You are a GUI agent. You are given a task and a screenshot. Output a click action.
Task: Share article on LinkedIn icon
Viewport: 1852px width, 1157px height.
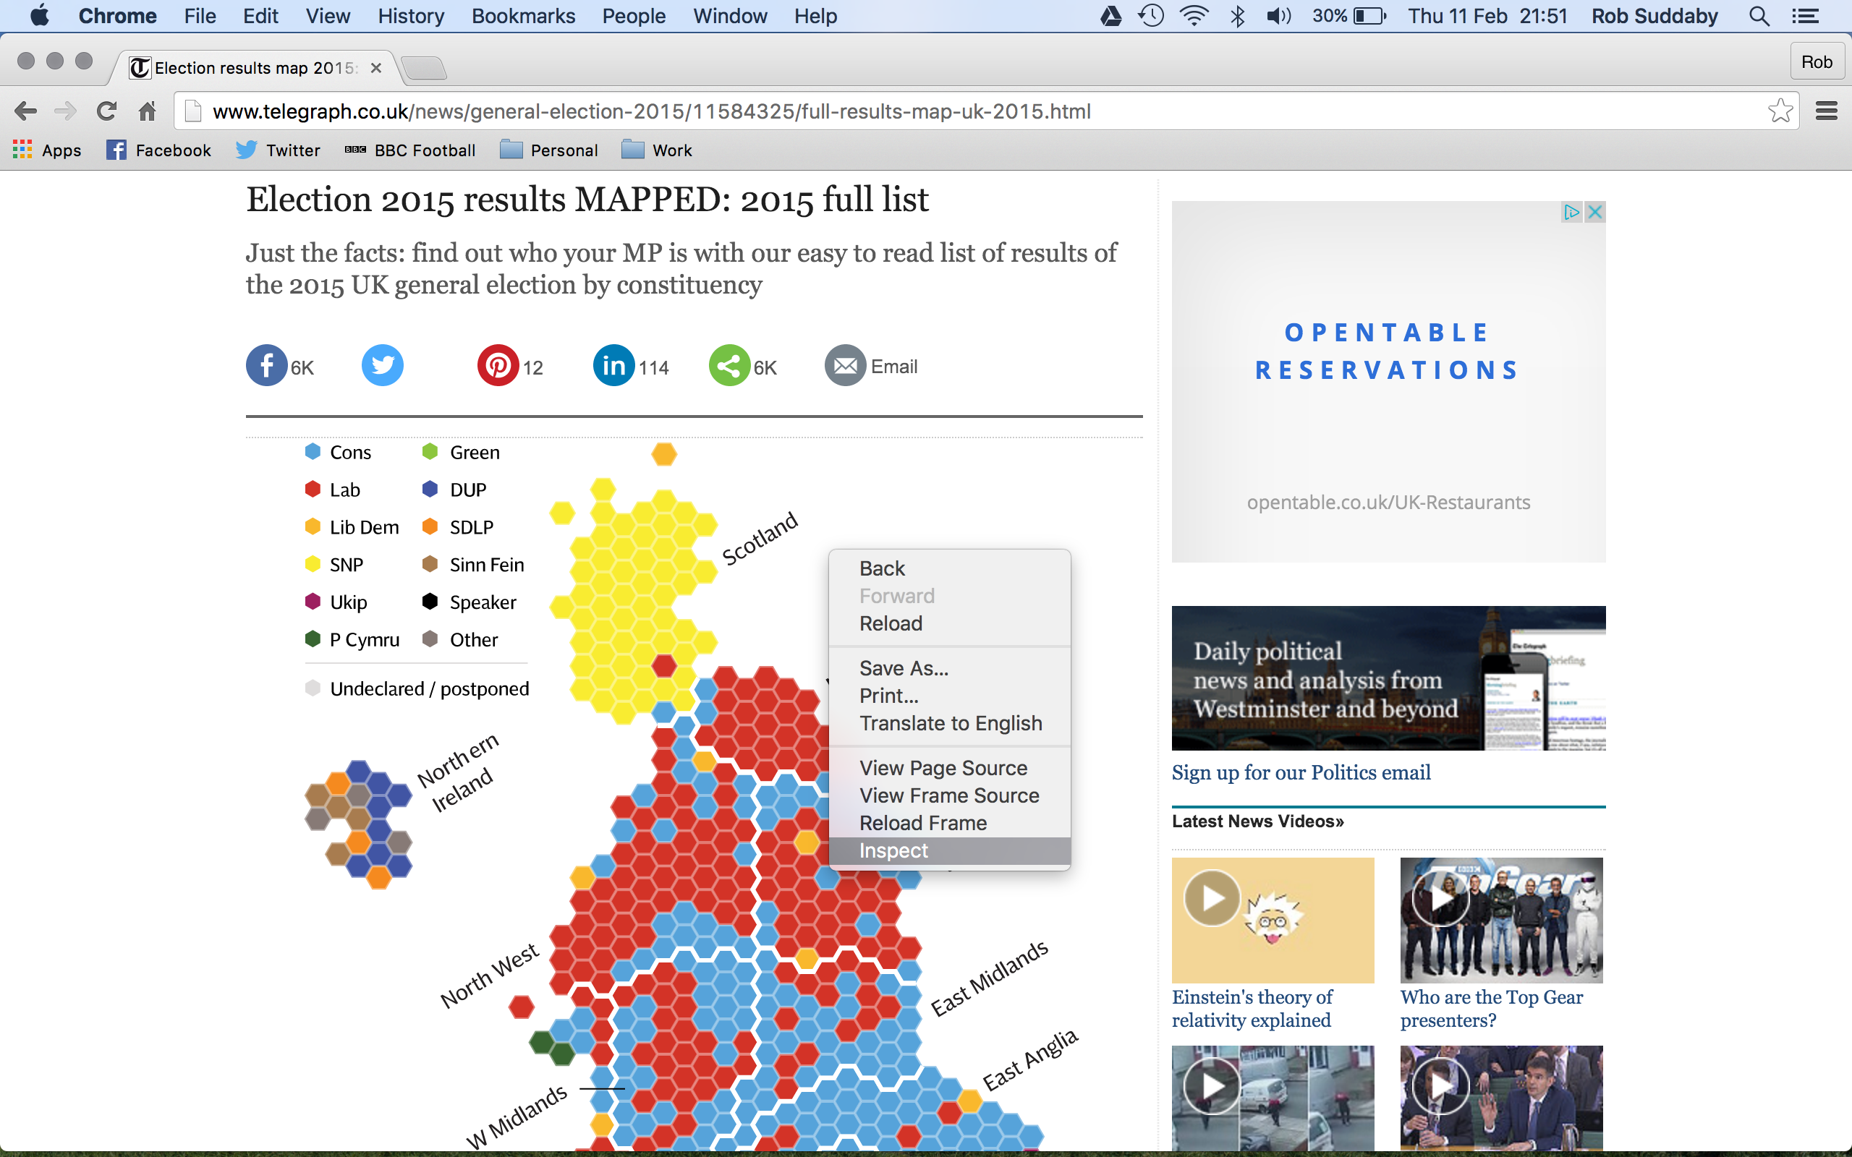click(x=613, y=366)
